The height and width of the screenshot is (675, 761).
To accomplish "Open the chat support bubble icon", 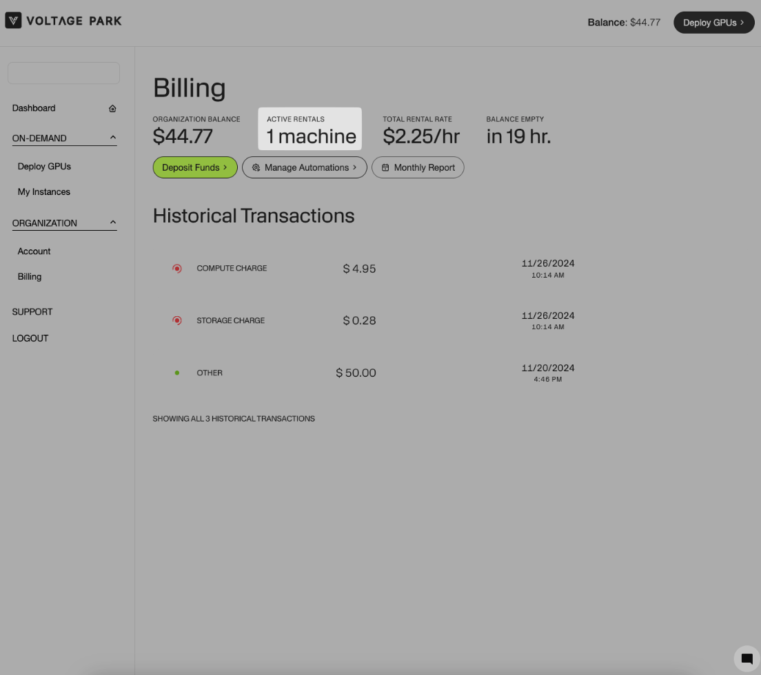I will tap(747, 658).
